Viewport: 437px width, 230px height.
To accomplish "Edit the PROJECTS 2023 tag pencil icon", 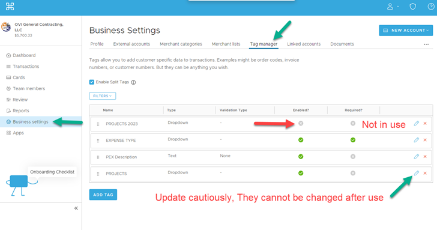I will [417, 123].
